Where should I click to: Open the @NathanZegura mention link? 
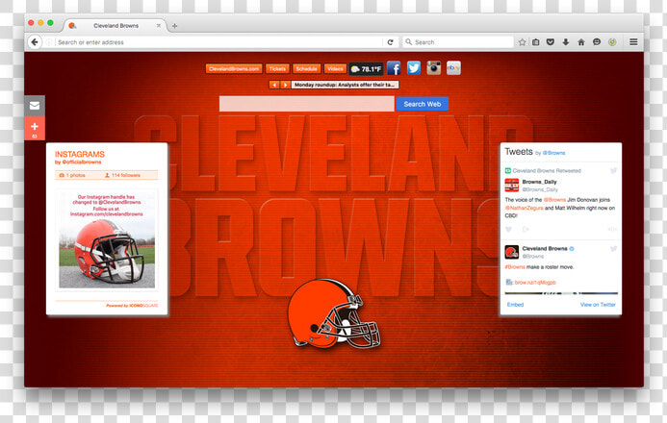(x=524, y=208)
